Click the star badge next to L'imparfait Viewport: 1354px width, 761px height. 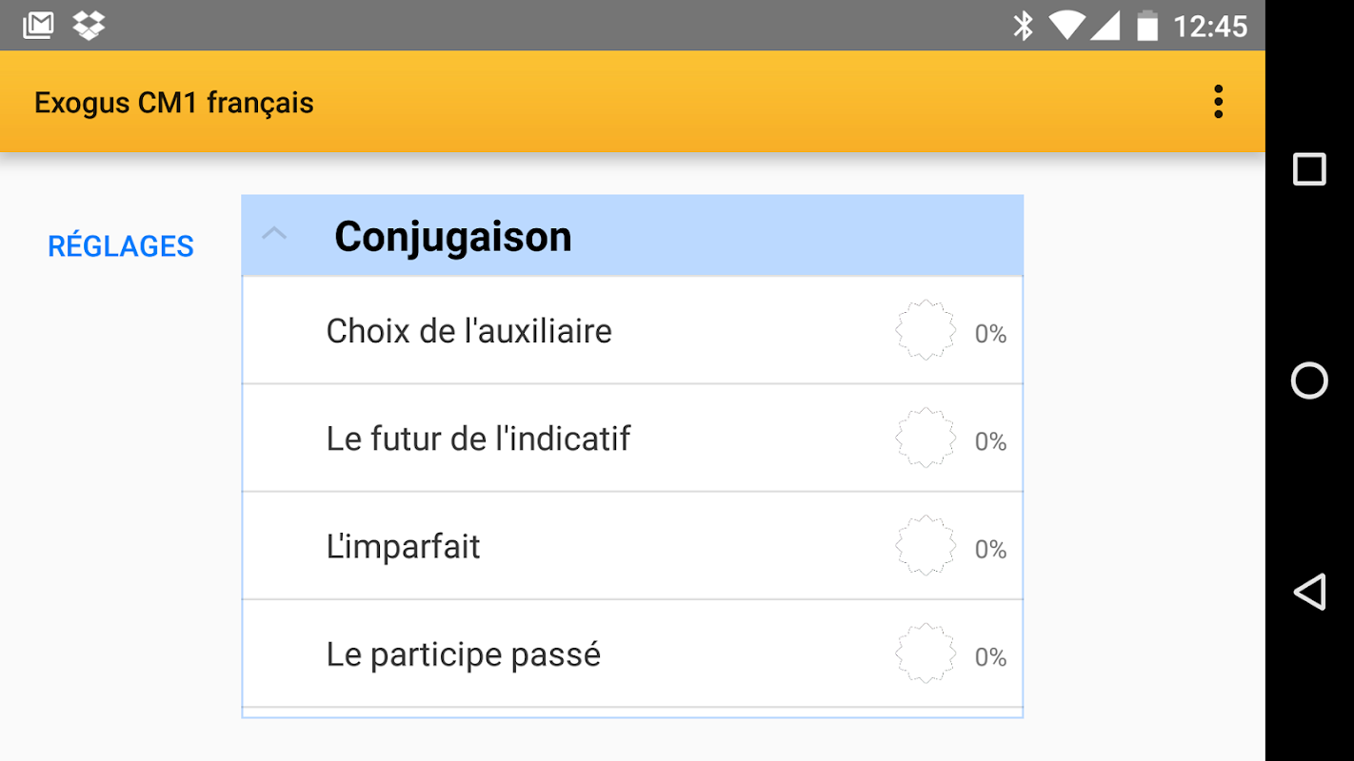(926, 546)
